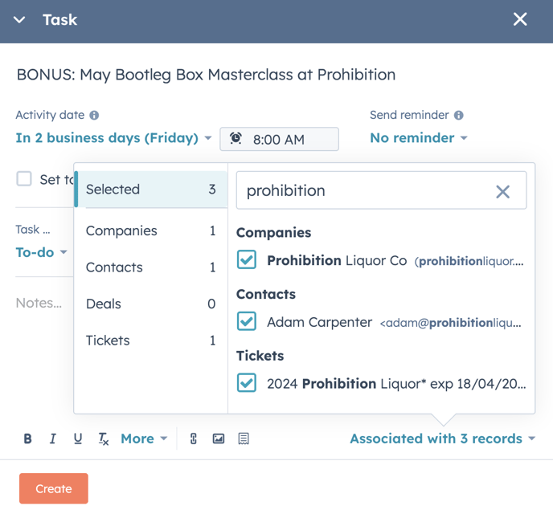Uncheck the Prohibition Liquor Co company

click(x=247, y=260)
